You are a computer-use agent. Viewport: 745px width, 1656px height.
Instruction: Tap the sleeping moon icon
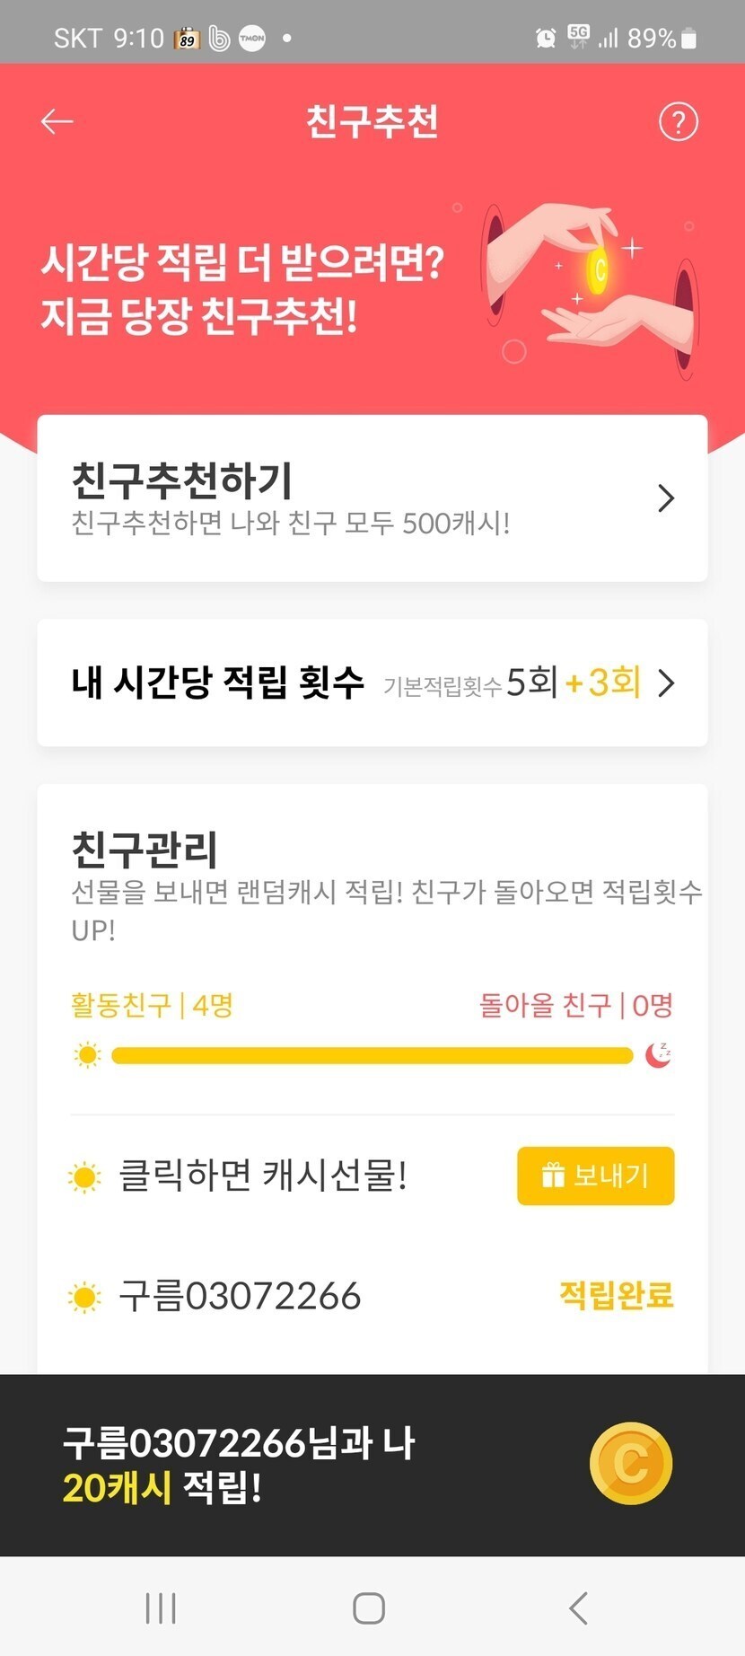pyautogui.click(x=659, y=1054)
